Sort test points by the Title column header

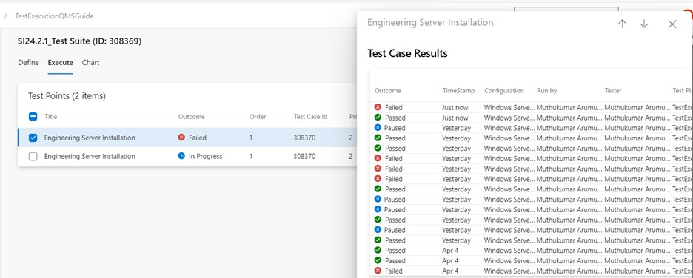pos(51,117)
